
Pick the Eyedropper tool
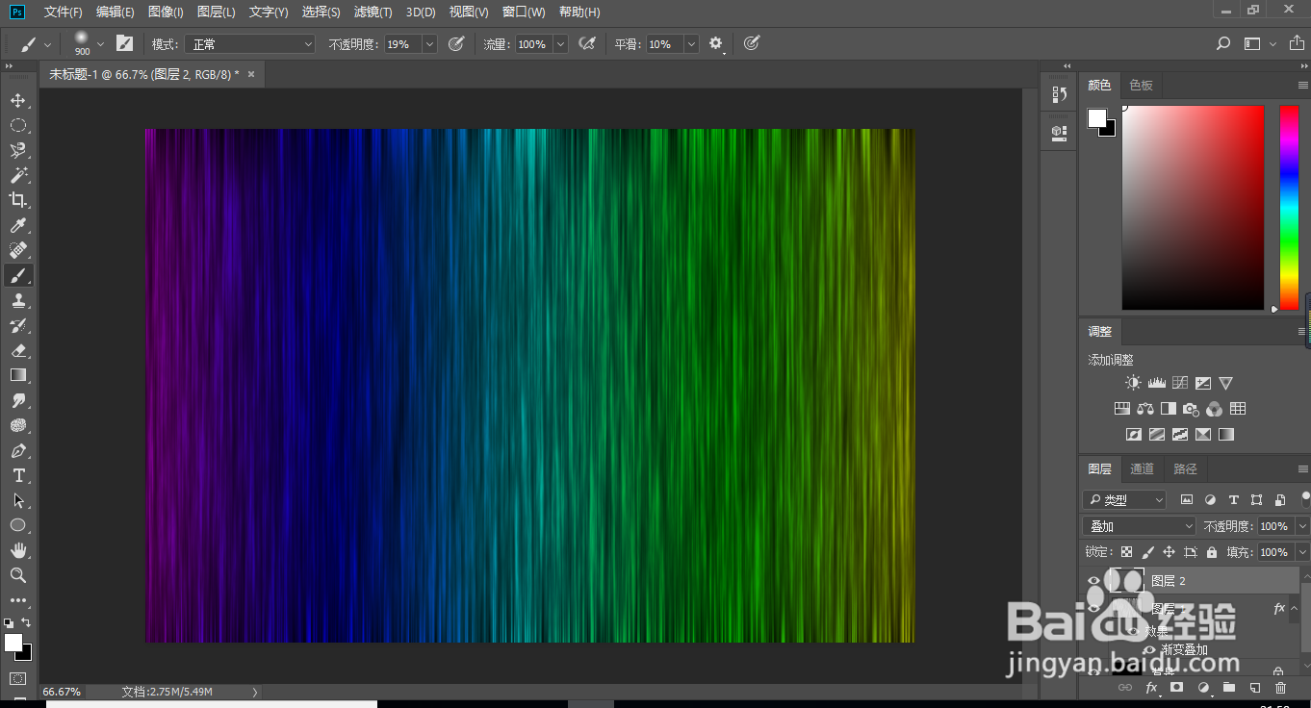coord(17,225)
